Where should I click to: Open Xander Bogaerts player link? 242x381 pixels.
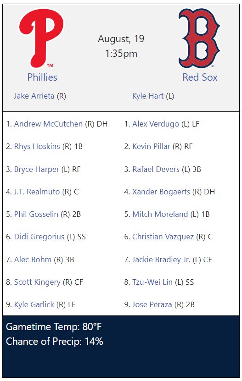click(161, 192)
